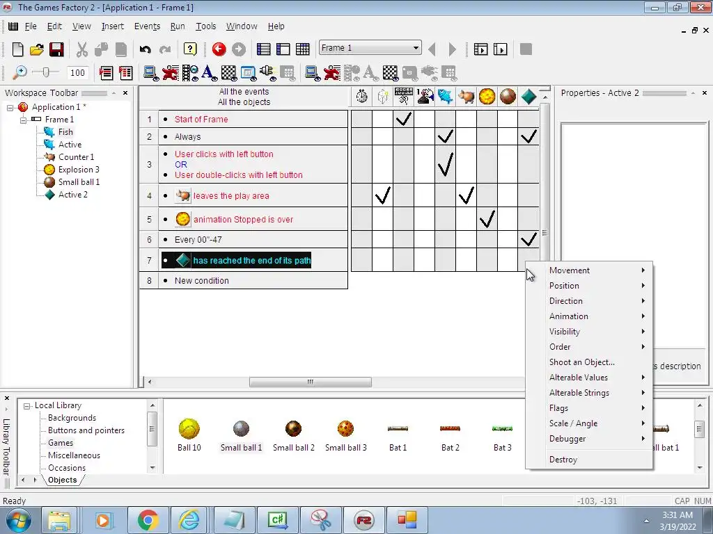Click the zoom value 100 field

click(77, 72)
